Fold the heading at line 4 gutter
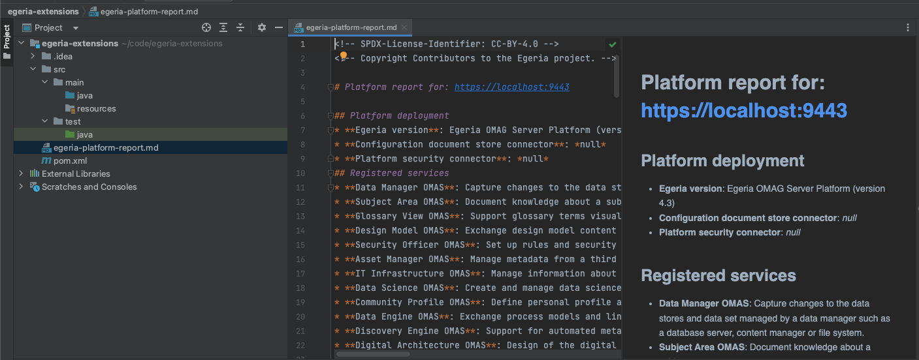 329,87
